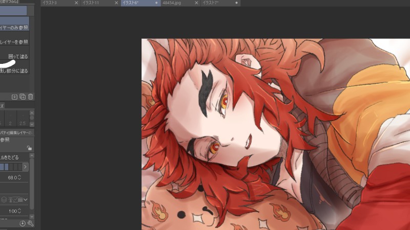Image resolution: width=410 pixels, height=230 pixels.
Task: Select brush size preset 2
Action: [x=10, y=119]
